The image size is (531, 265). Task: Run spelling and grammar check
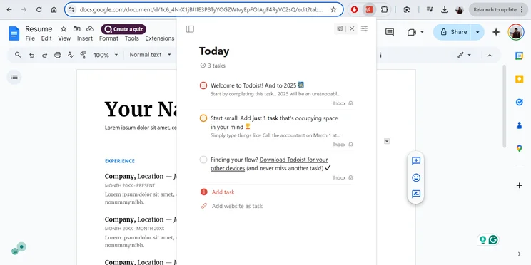point(71,55)
